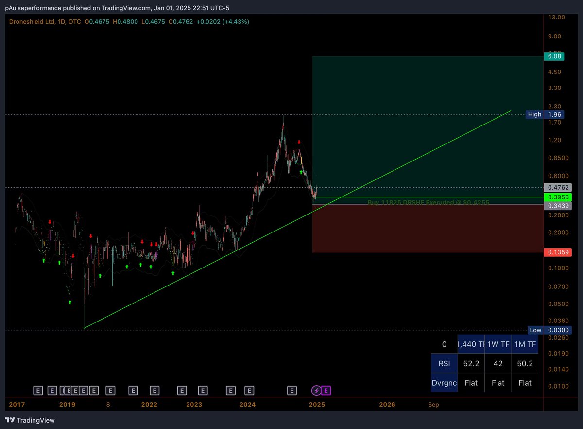Image resolution: width=583 pixels, height=429 pixels.
Task: Click the Dvrgnc row header in the table
Action: (444, 383)
